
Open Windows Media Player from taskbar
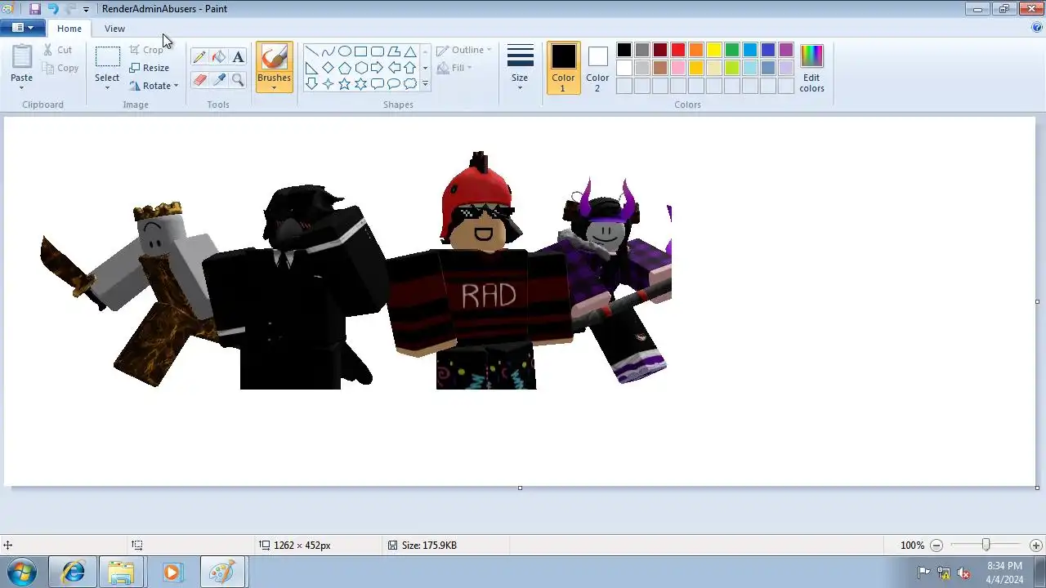[x=172, y=572]
